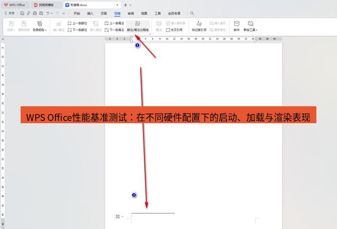Click the Redo arrow icon
Image resolution: width=337 pixels, height=229 pixels.
(x=57, y=13)
